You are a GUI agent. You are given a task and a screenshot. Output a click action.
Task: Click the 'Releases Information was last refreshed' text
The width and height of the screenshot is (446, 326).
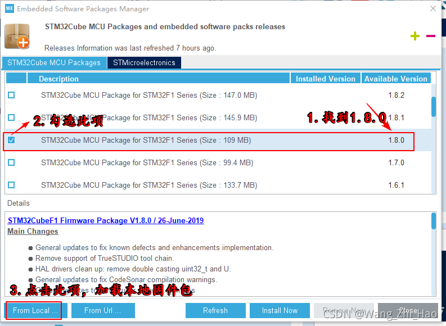point(130,48)
